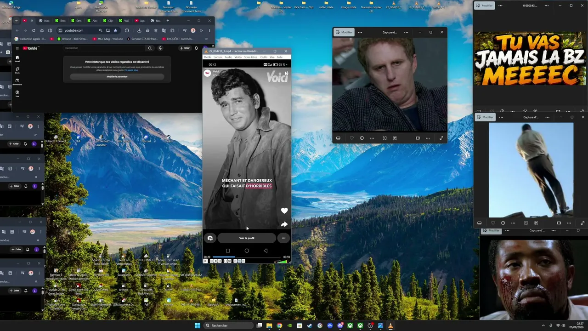Click the YouTube 'Rechercher' search field
Image resolution: width=588 pixels, height=331 pixels.
(105, 48)
